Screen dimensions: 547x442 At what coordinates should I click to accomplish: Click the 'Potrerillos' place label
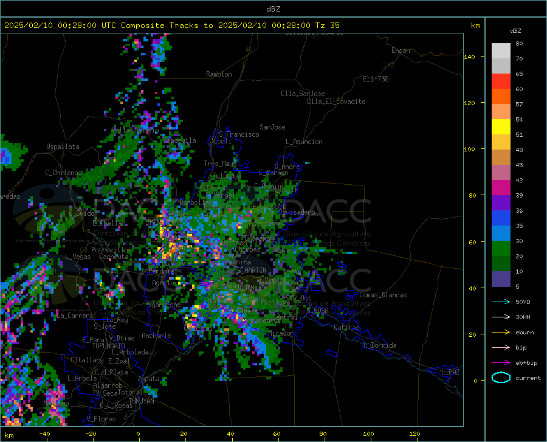pyautogui.click(x=111, y=250)
